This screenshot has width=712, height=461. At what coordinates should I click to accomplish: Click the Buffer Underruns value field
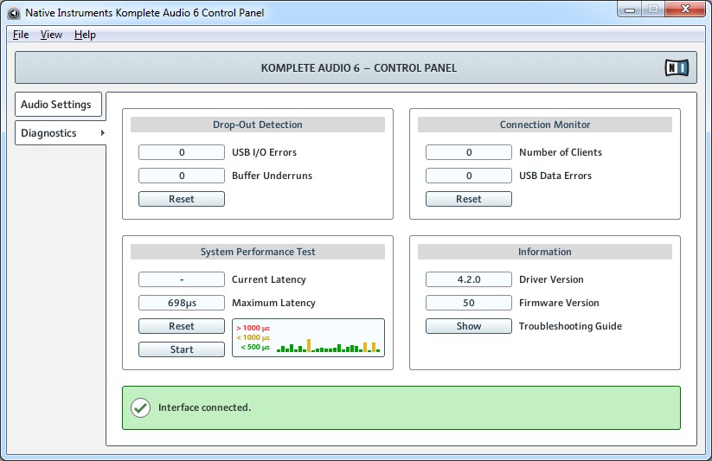(182, 176)
